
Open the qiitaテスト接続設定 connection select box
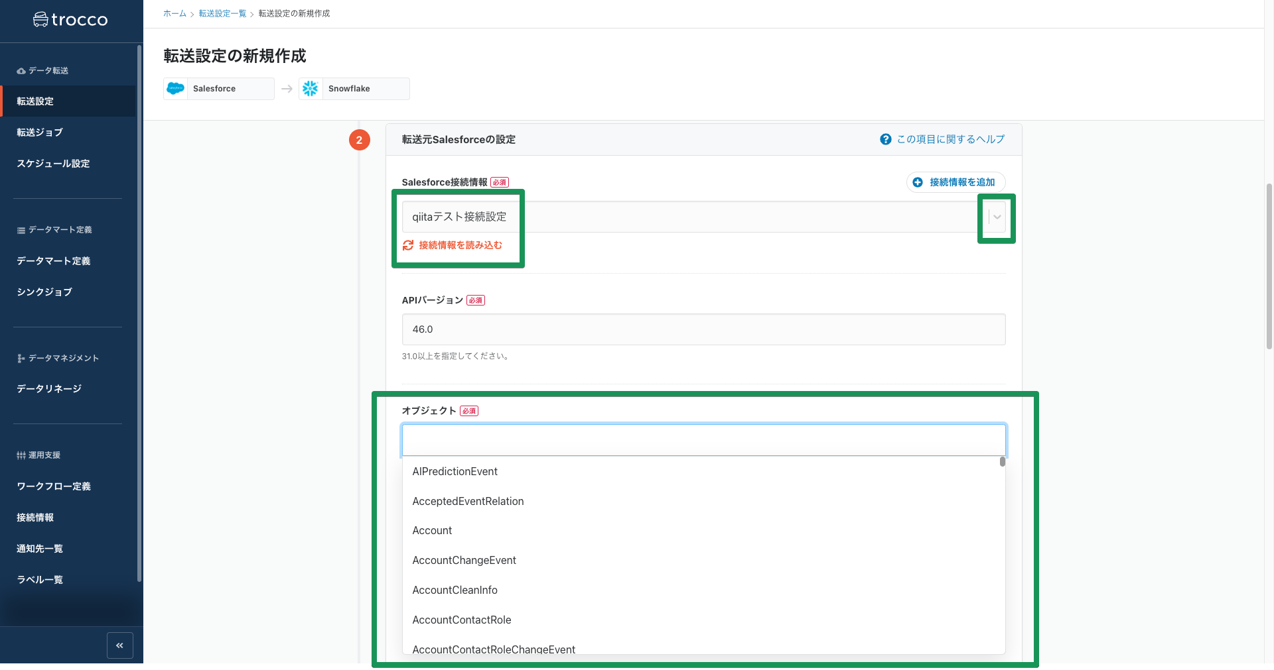click(703, 217)
